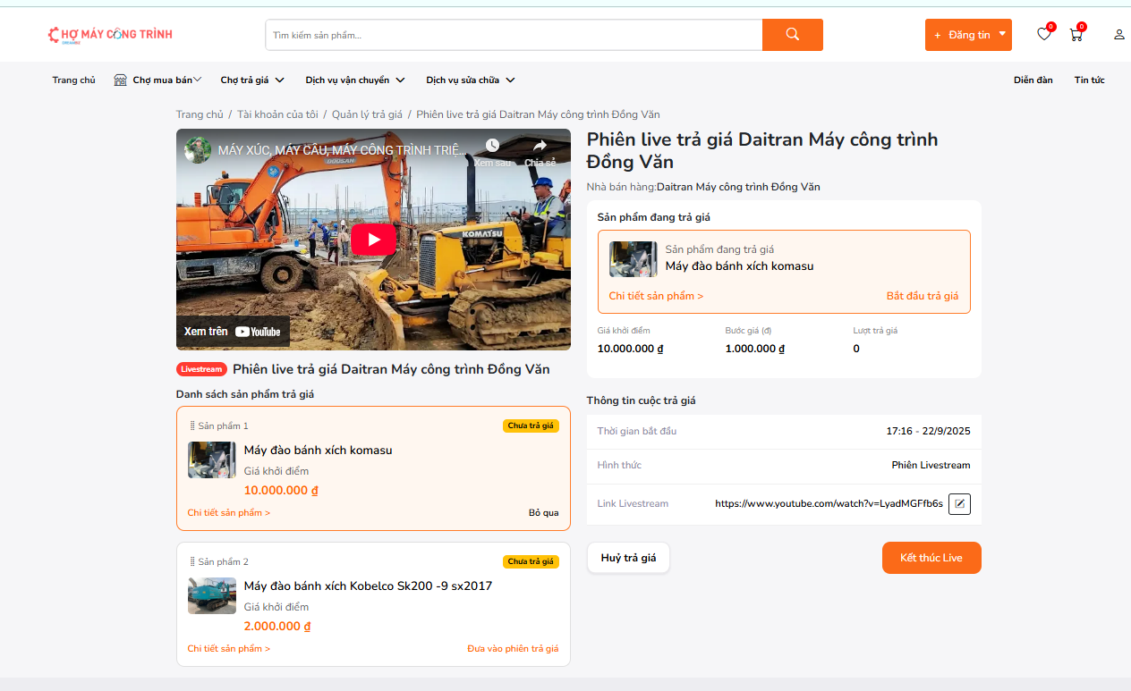Open the Kobelco Sk200 excavator thumbnail

coord(212,595)
